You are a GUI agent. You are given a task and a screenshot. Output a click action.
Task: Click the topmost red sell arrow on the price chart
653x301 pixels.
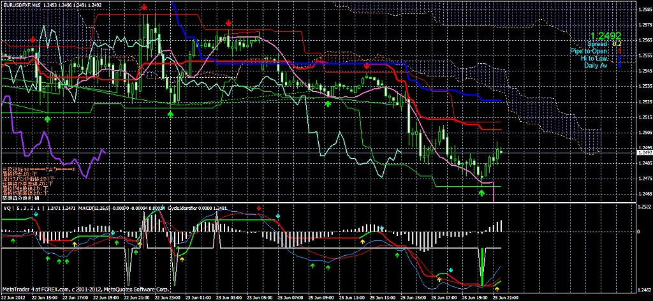144,7
